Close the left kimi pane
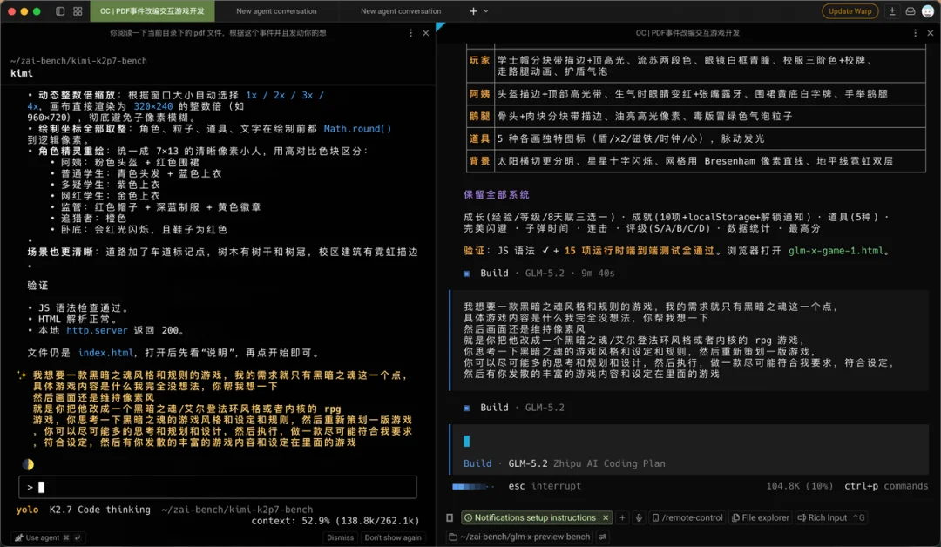The image size is (941, 547). (x=425, y=33)
